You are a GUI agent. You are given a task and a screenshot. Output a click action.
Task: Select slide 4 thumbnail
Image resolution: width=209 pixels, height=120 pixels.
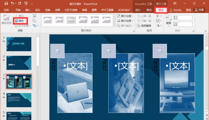tap(19, 100)
